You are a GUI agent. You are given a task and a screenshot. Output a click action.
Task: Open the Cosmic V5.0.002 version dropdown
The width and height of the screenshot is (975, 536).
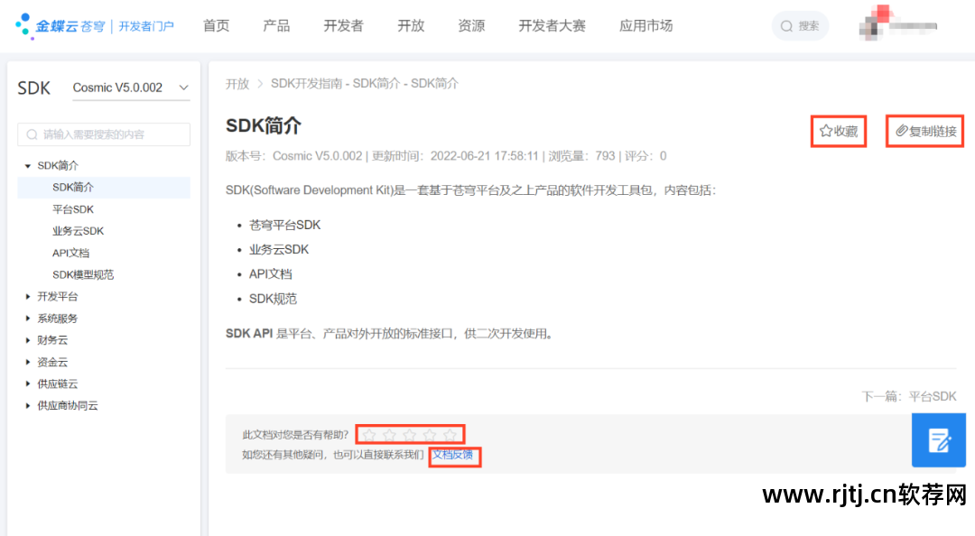(x=131, y=88)
